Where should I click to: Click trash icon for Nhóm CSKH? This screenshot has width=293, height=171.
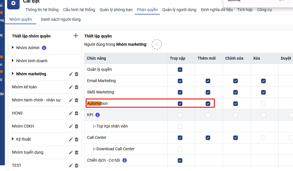pos(77,126)
